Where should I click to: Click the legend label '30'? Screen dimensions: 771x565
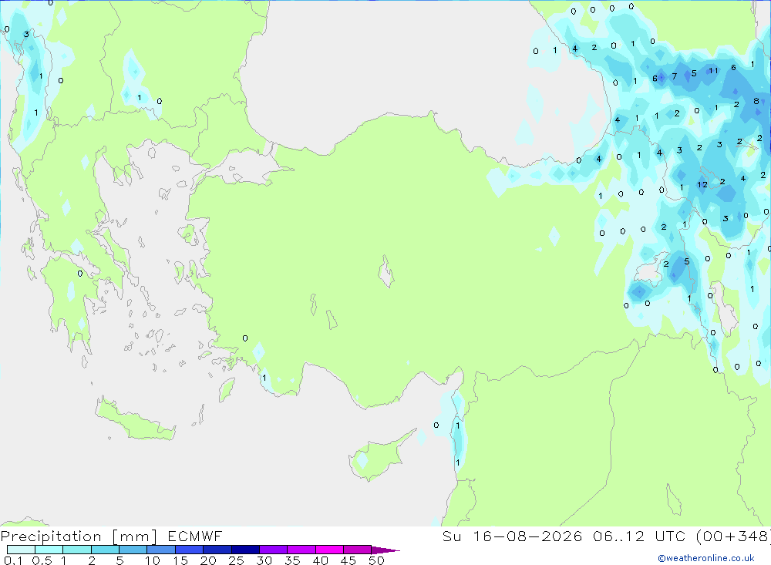pyautogui.click(x=264, y=560)
